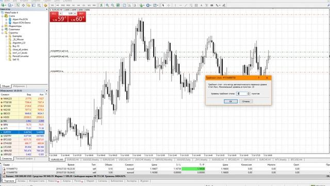Viewport: 330px width, 186px height.
Task: Switch chart to M5 timeframe
Action: tap(58, 5)
